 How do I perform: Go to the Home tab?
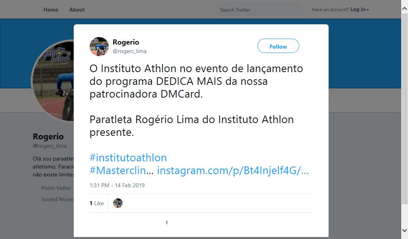click(x=51, y=10)
